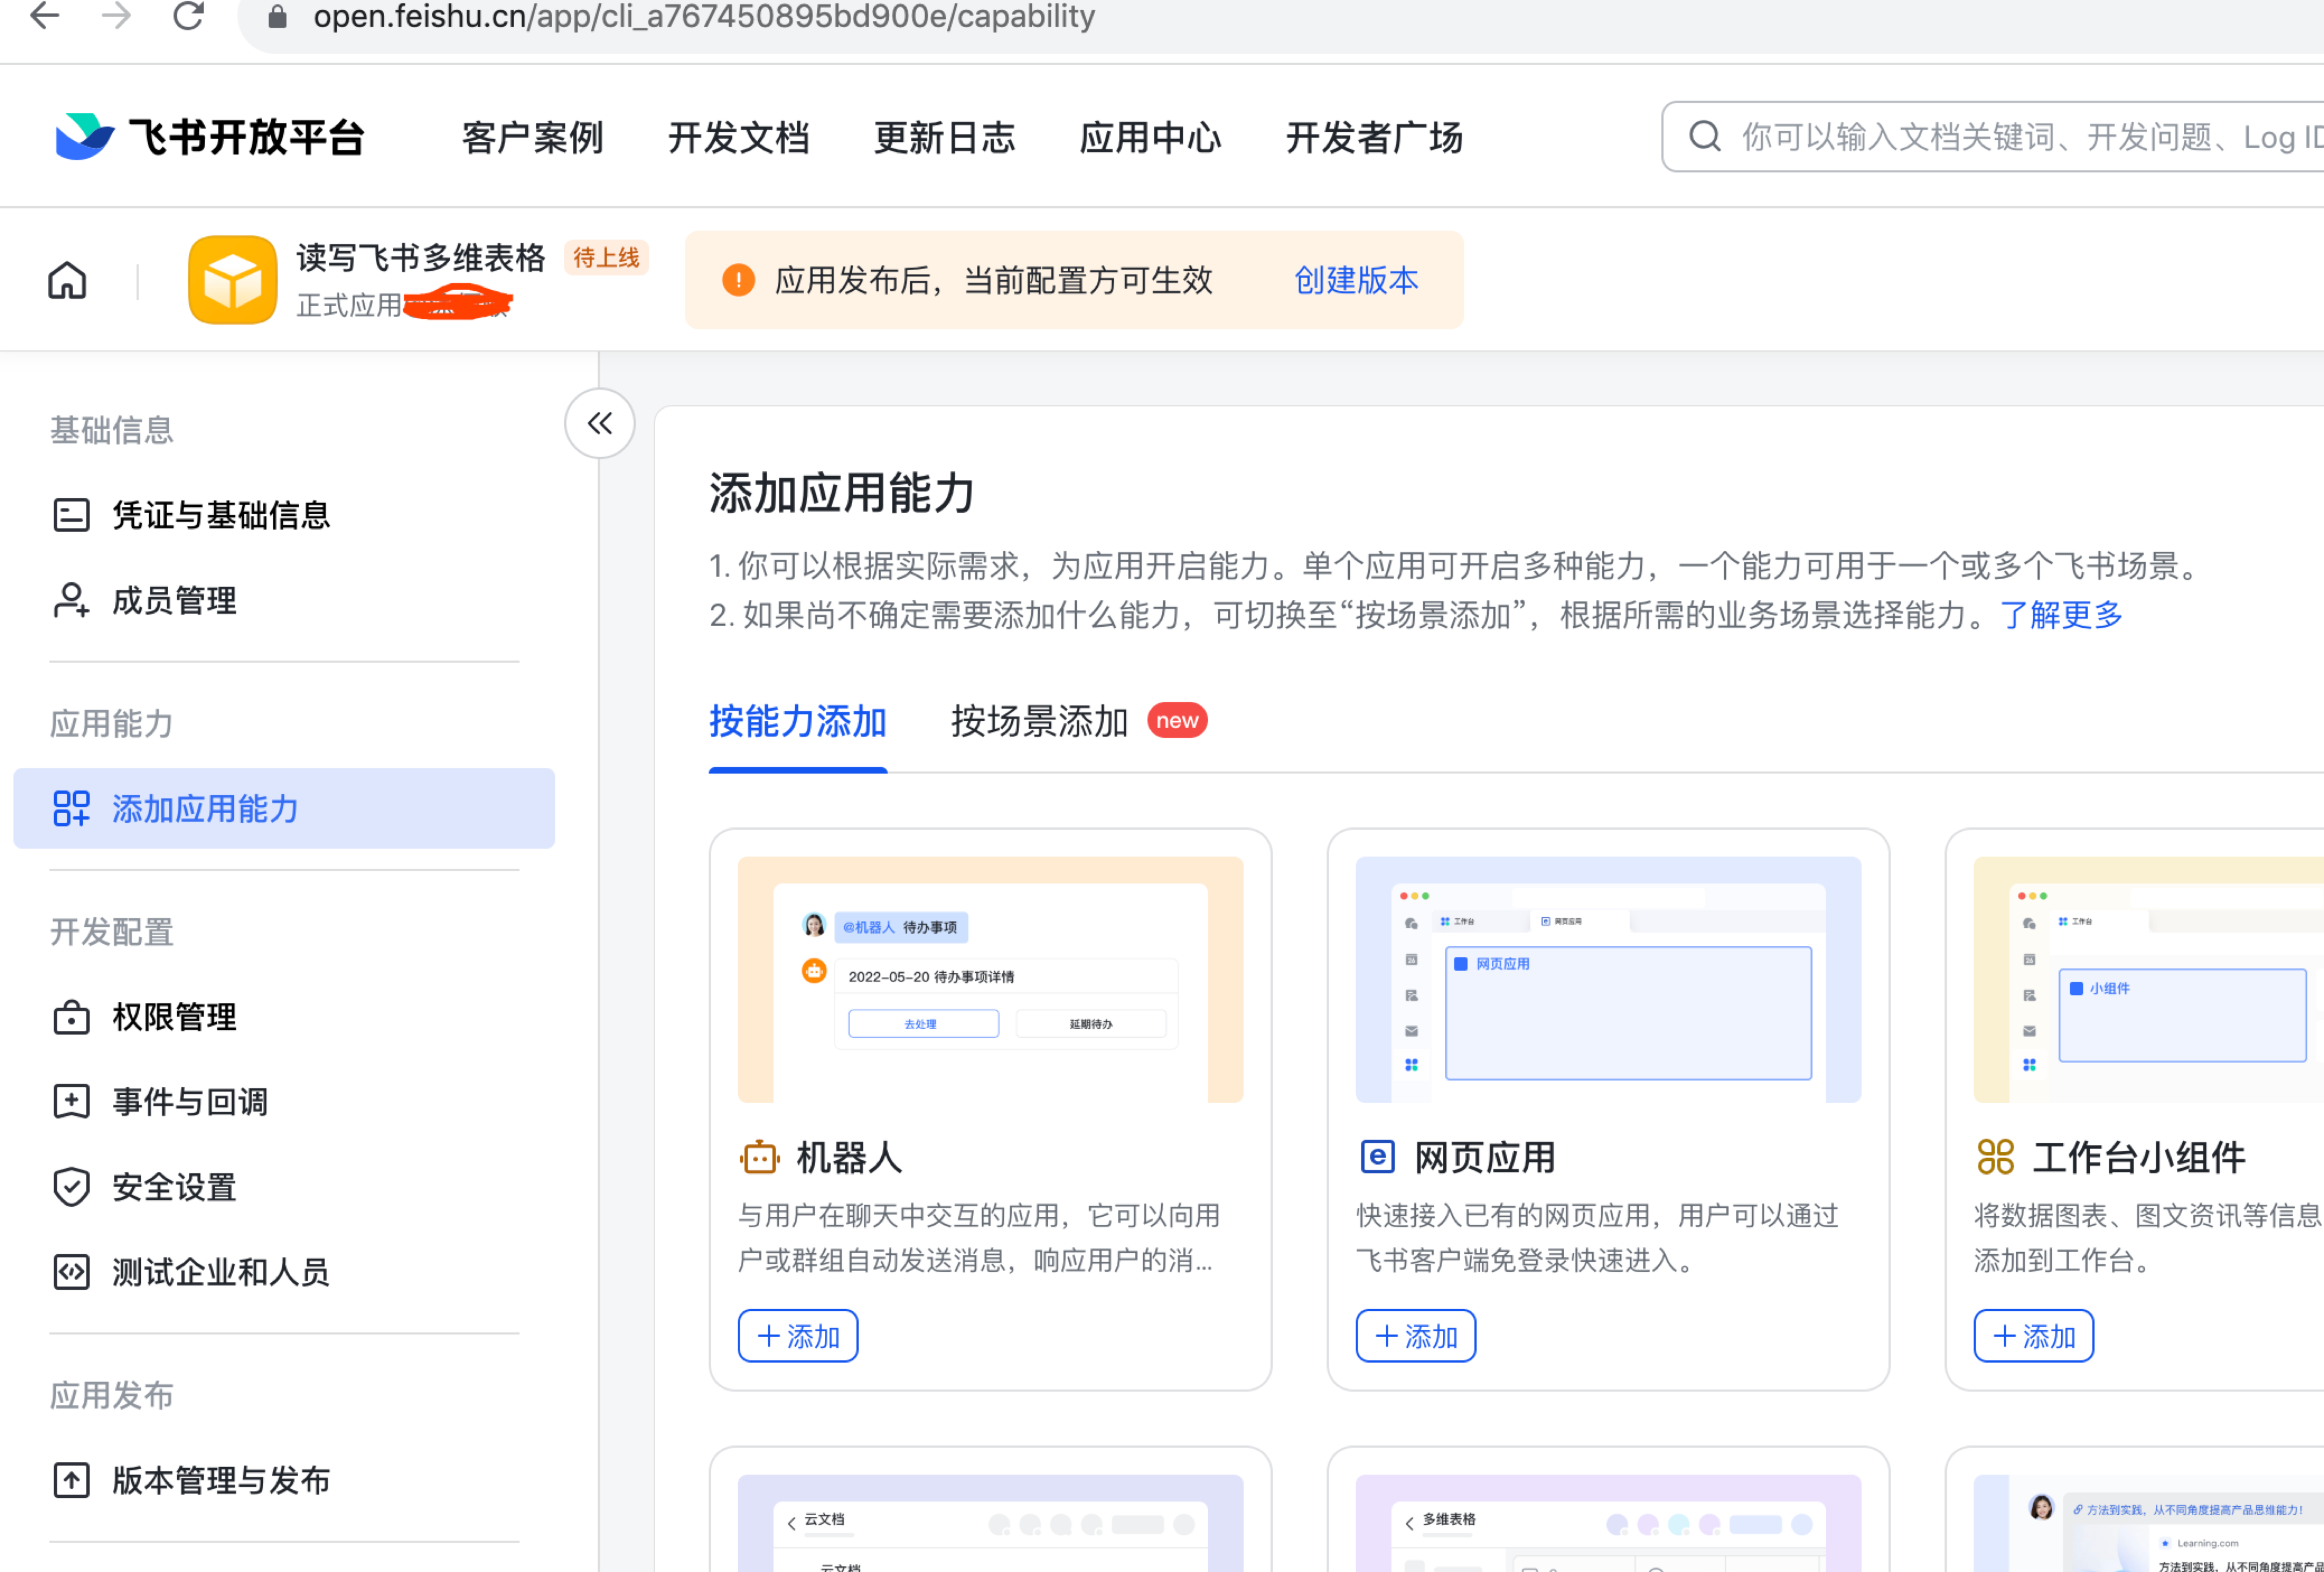Image resolution: width=2324 pixels, height=1572 pixels.
Task: Click the robot icon beside 机器人
Action: [760, 1158]
